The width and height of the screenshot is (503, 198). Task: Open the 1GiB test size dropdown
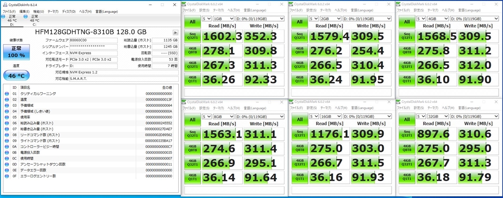coord(224,19)
